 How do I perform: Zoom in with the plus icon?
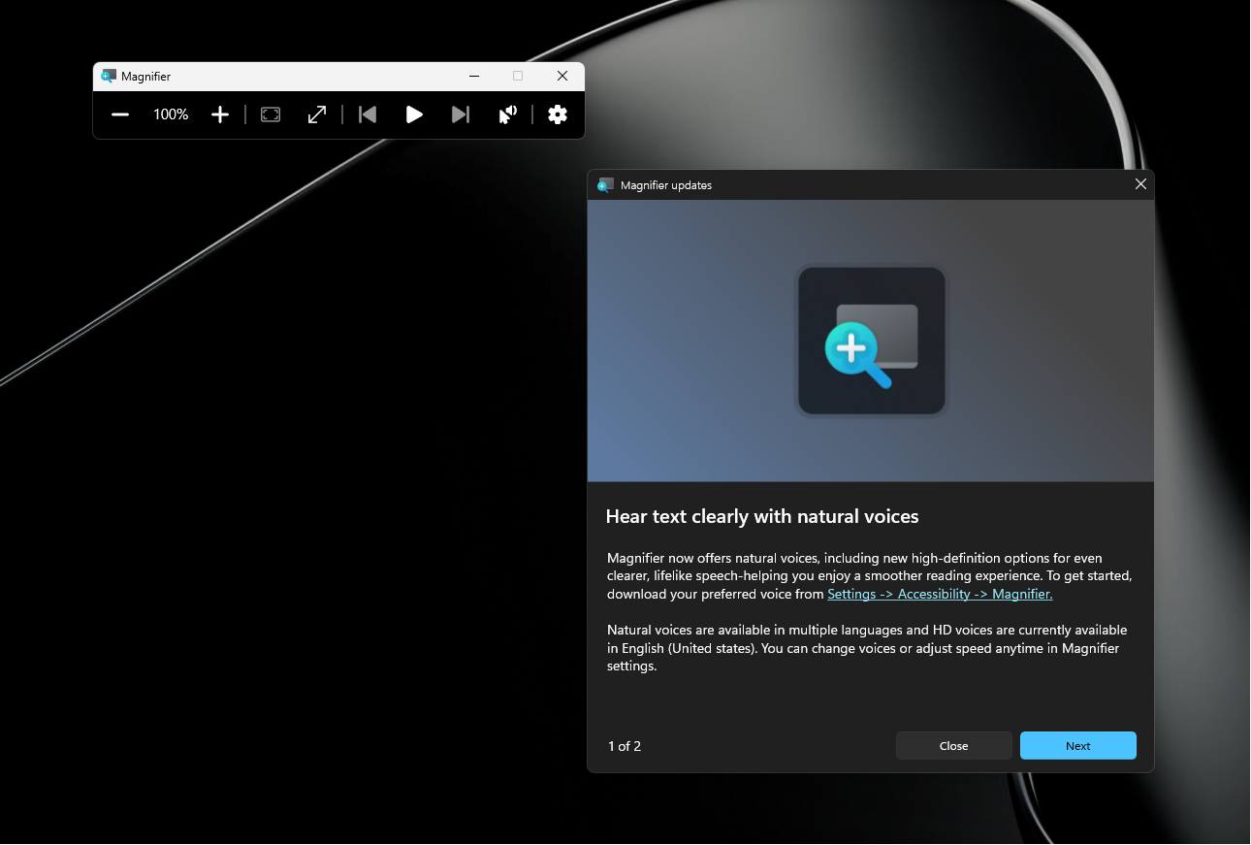pos(220,114)
